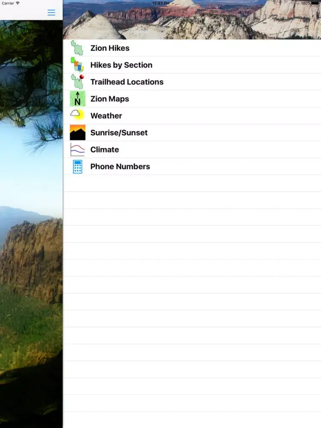This screenshot has height=428, width=321.
Task: Select the Weather entry
Action: 192,116
